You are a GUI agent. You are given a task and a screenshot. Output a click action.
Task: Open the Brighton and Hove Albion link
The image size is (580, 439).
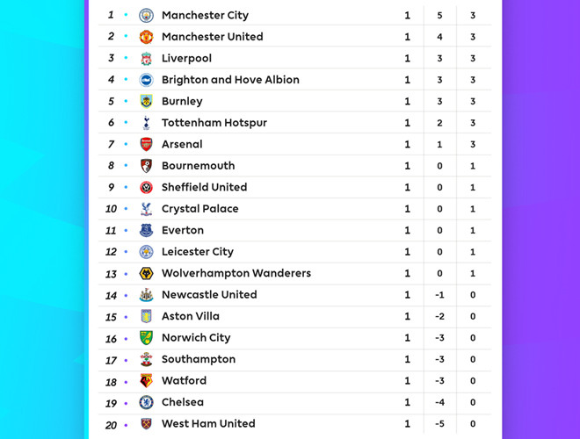tap(230, 80)
